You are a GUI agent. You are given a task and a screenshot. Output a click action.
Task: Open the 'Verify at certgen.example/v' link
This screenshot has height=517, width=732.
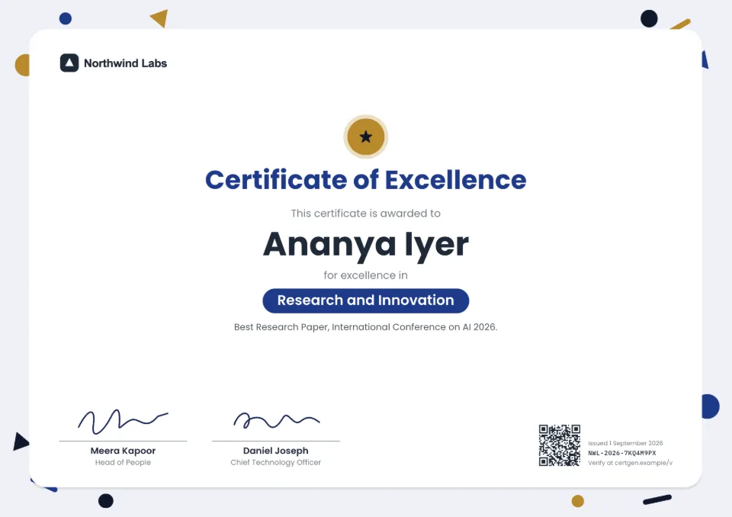[631, 463]
